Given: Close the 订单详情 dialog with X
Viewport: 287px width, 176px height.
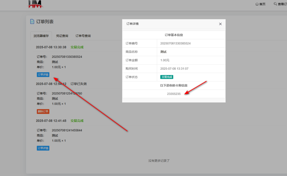Looking at the screenshot, I should [x=220, y=24].
